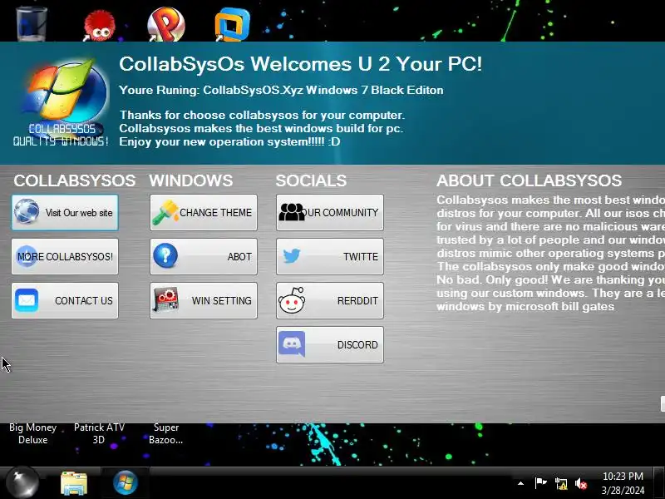Click the 'SOCIALS' section heading
The image size is (665, 499).
pyautogui.click(x=311, y=180)
